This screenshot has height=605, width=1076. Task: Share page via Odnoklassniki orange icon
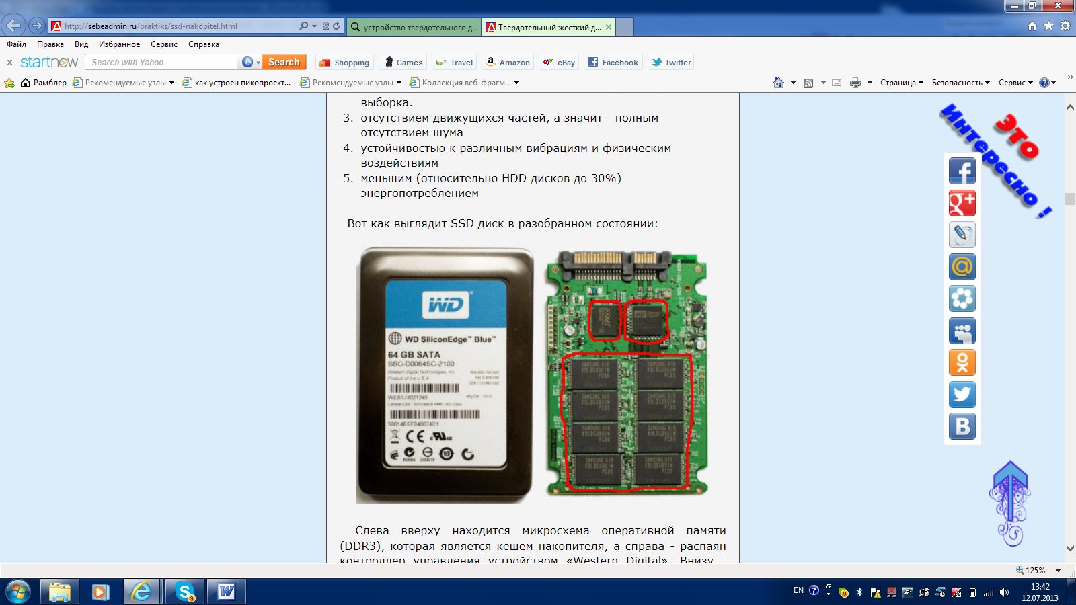962,362
